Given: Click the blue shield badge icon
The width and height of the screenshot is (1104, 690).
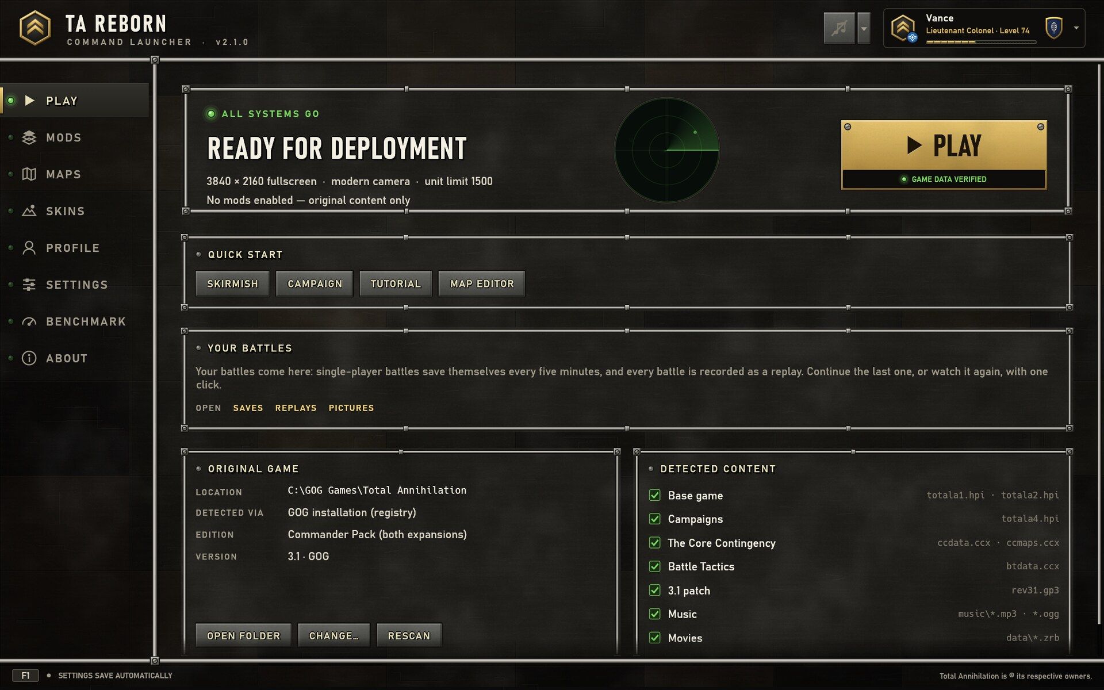Looking at the screenshot, I should [x=1053, y=28].
